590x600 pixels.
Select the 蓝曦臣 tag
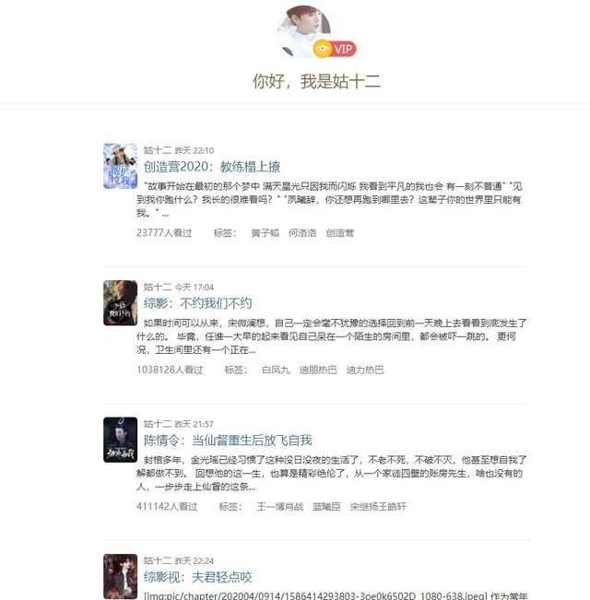point(326,507)
